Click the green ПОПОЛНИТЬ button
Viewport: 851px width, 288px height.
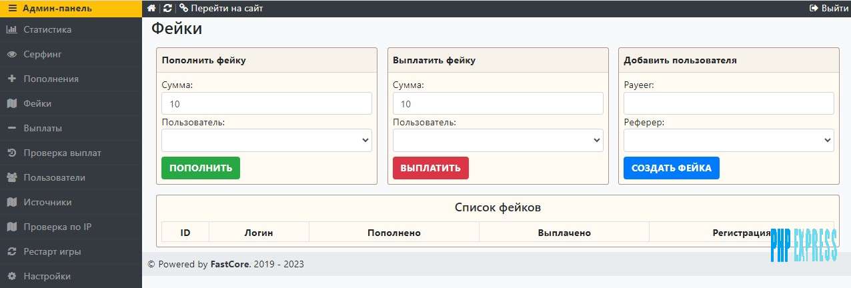point(201,168)
